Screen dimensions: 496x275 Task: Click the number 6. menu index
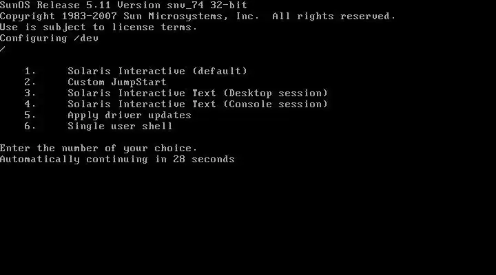coord(30,126)
